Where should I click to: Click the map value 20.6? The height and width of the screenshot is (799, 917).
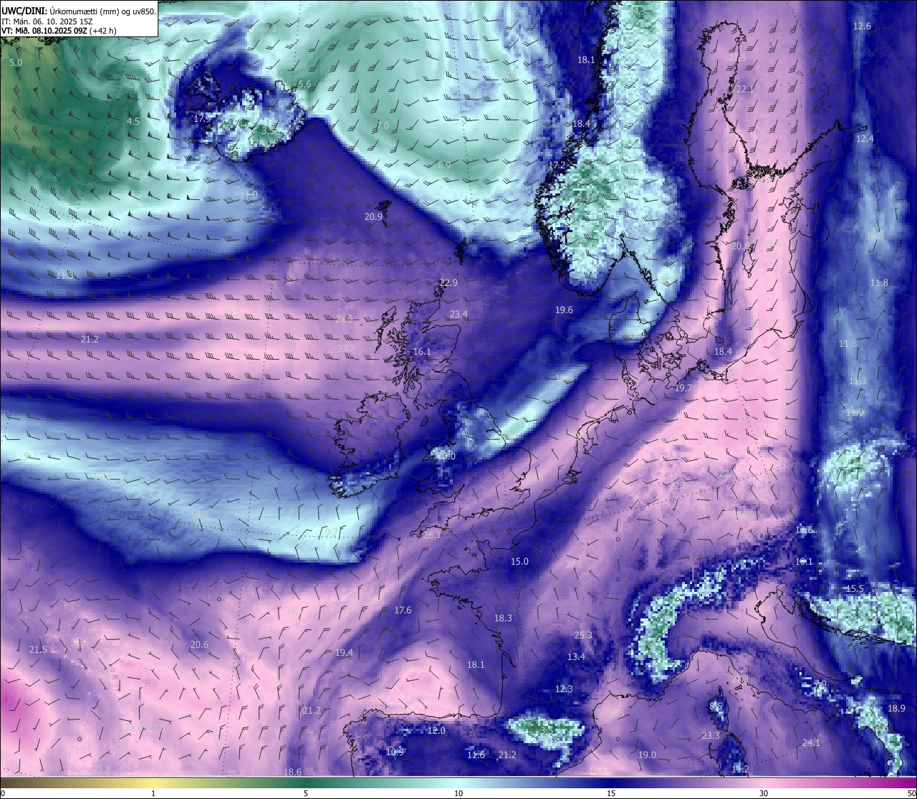[x=199, y=645]
